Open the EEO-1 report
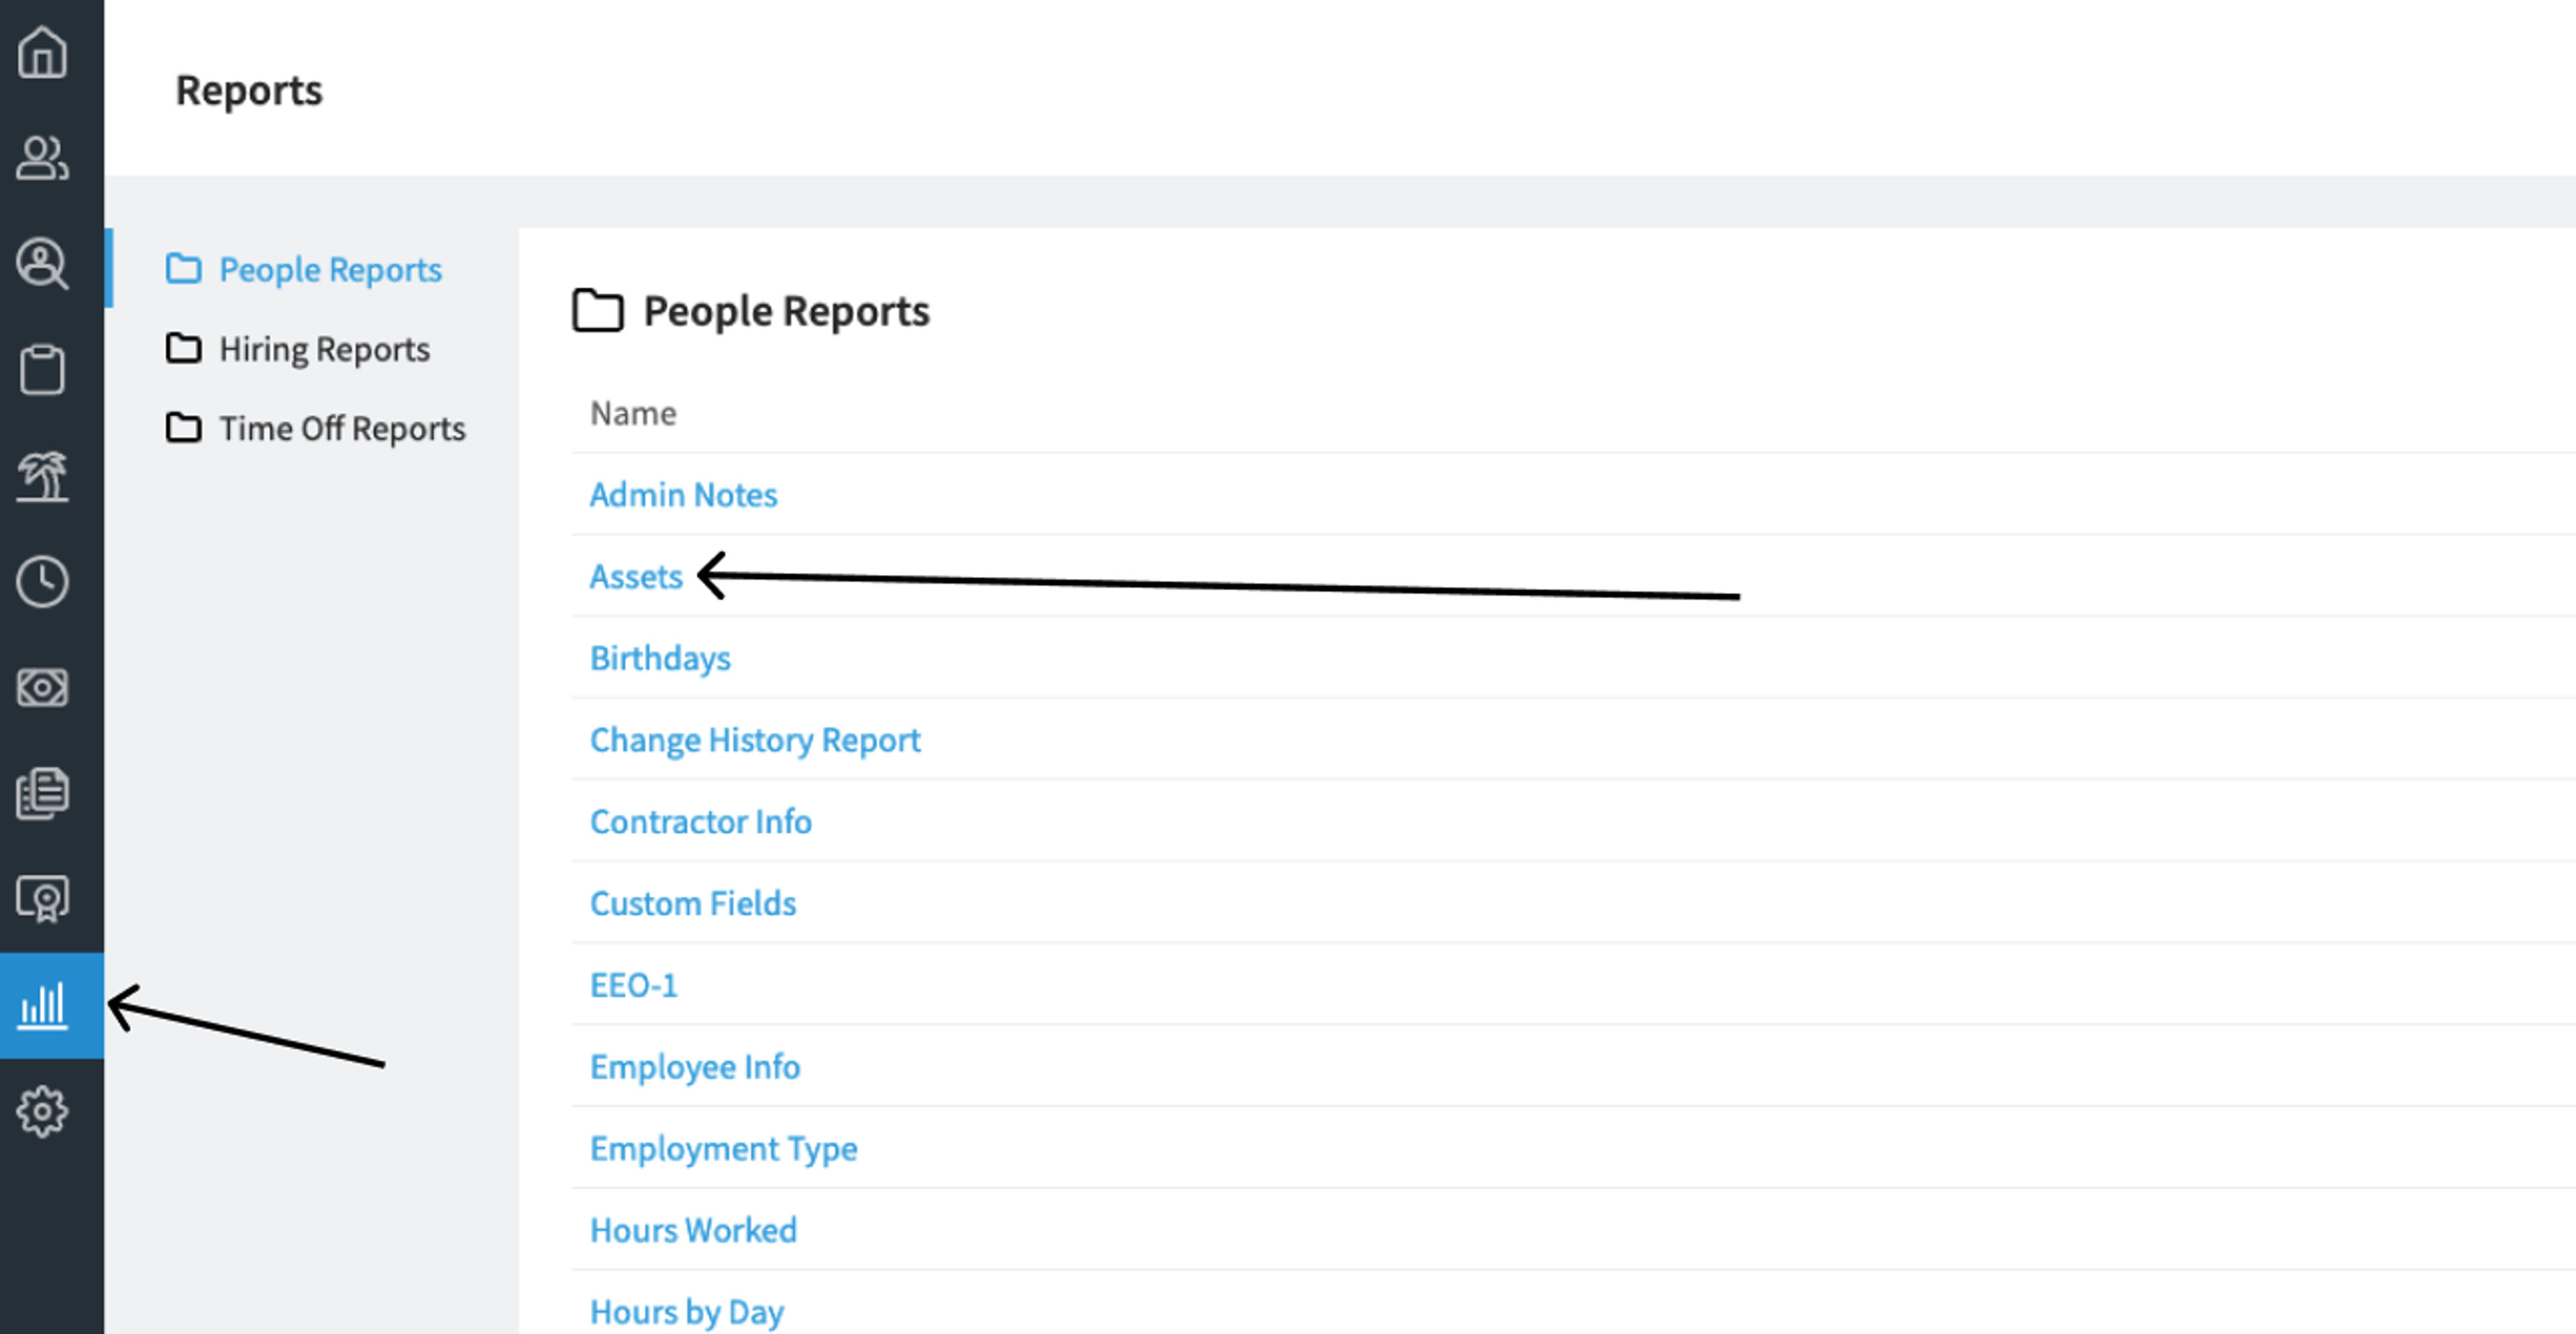The height and width of the screenshot is (1334, 2576). (634, 986)
